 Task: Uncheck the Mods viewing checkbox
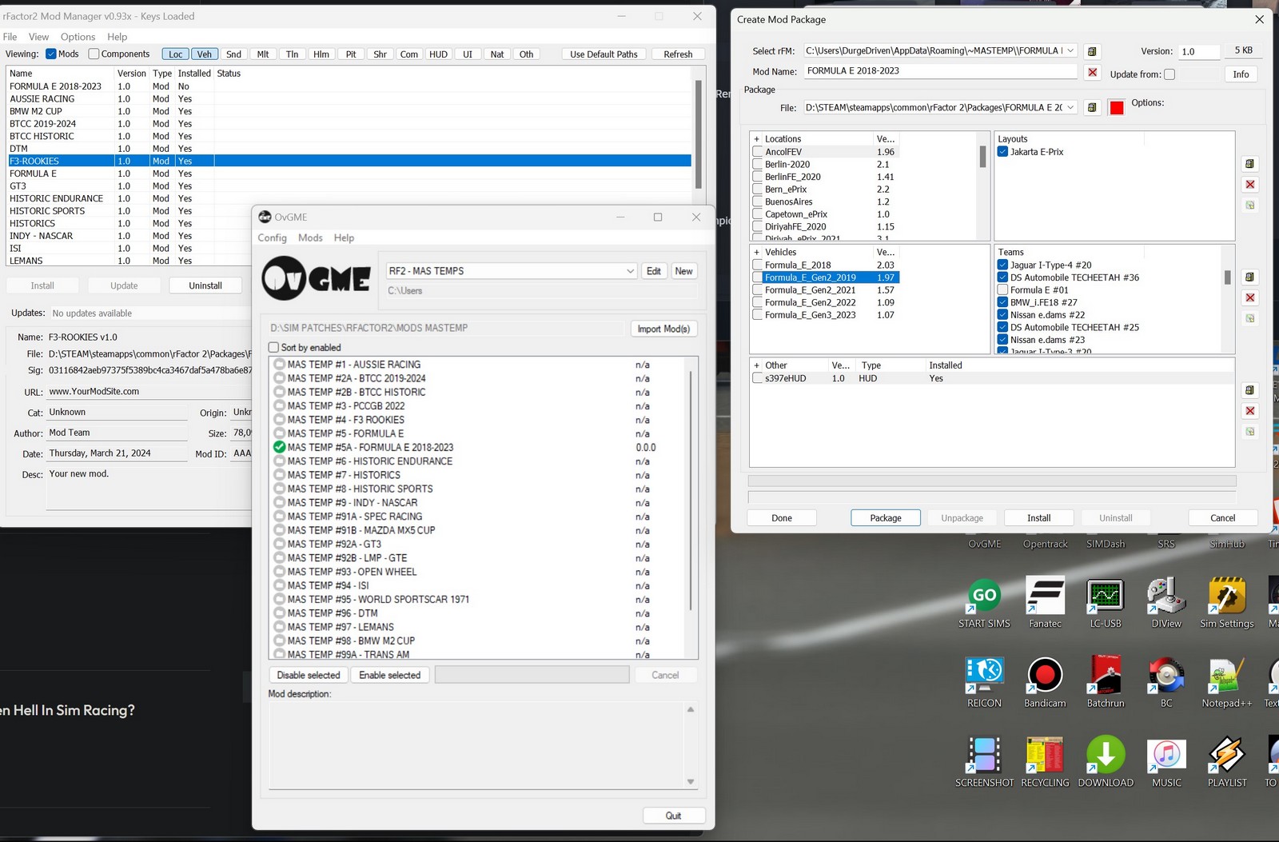(x=51, y=54)
